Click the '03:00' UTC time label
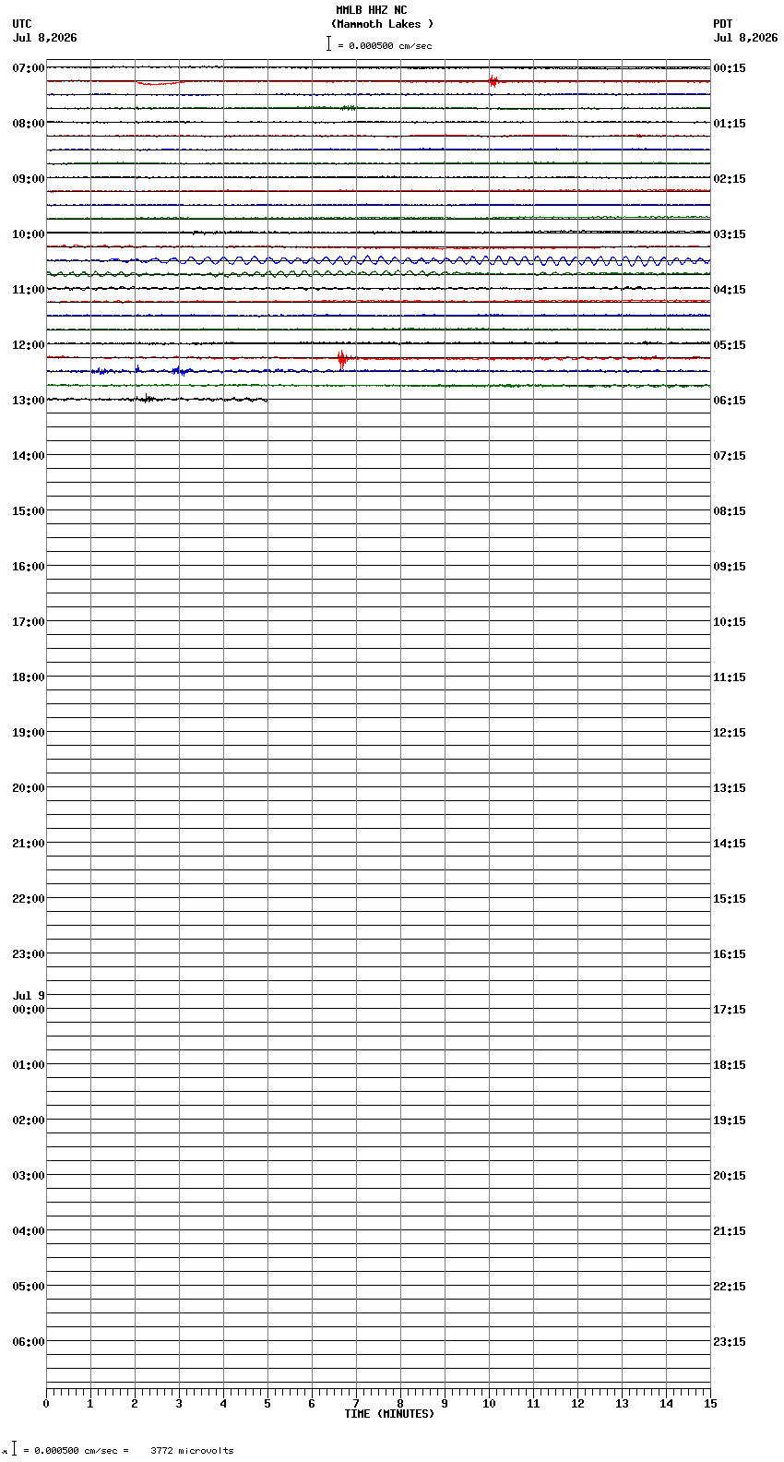784x1462 pixels. pos(29,1176)
